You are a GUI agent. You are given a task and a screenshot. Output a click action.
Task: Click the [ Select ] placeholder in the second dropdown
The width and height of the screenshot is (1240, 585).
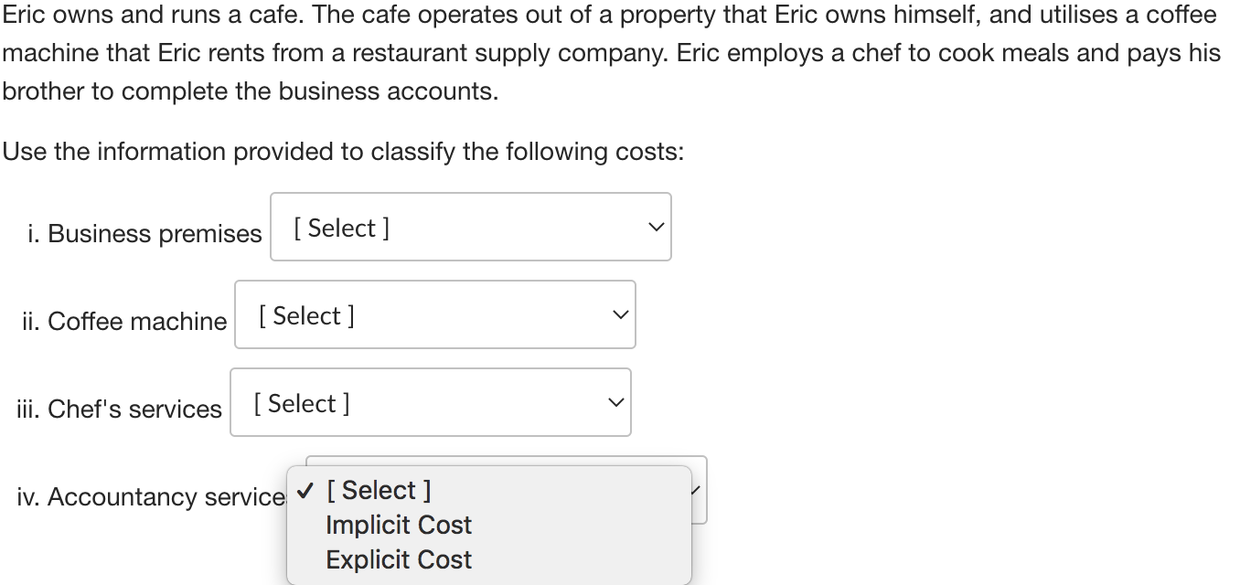click(x=306, y=314)
